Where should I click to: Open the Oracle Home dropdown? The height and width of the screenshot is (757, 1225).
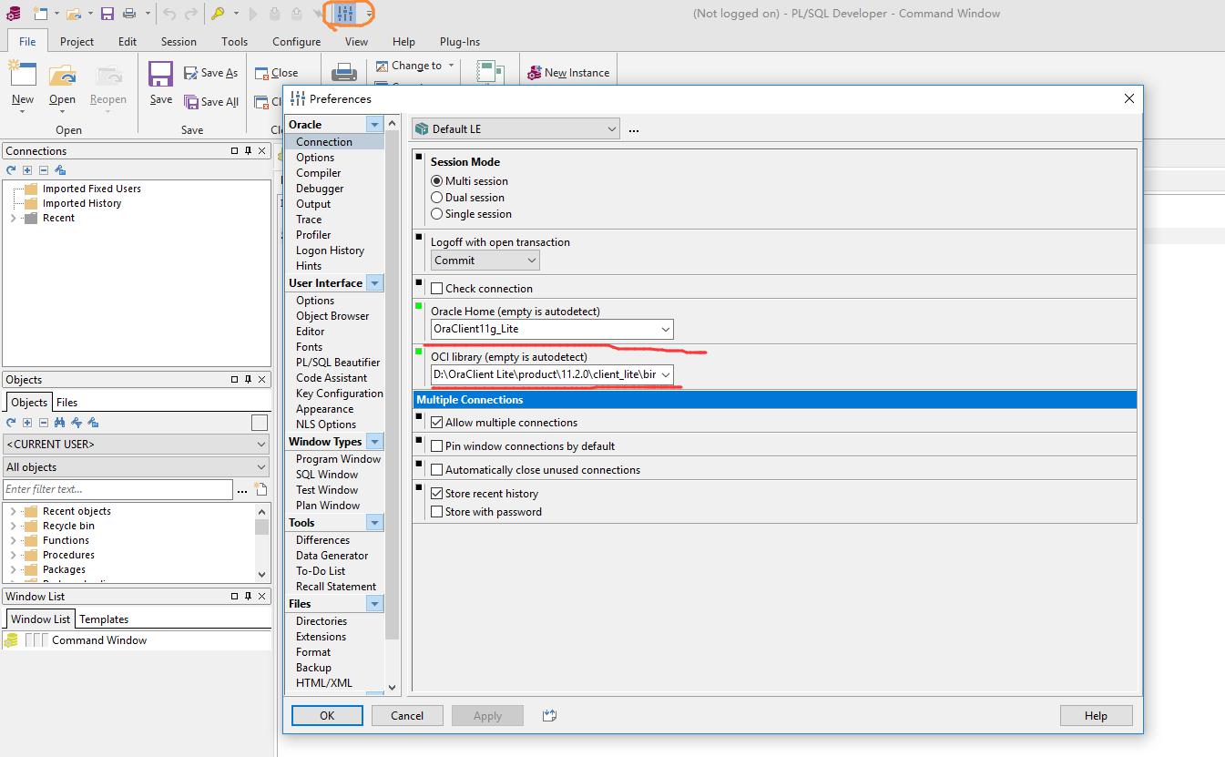click(x=666, y=329)
